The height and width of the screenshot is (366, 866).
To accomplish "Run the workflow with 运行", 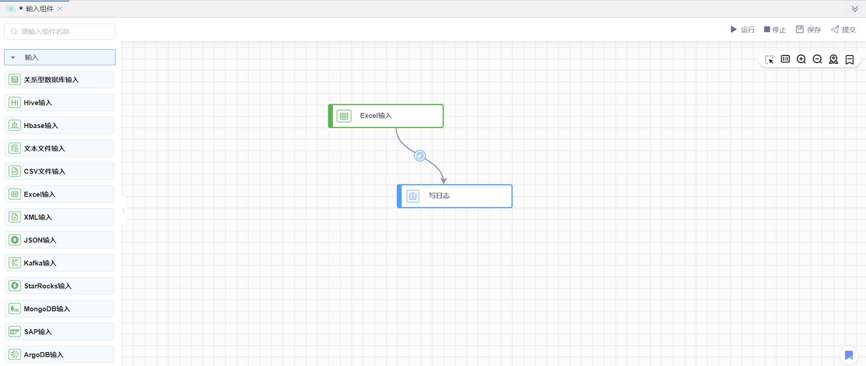I will tap(742, 30).
